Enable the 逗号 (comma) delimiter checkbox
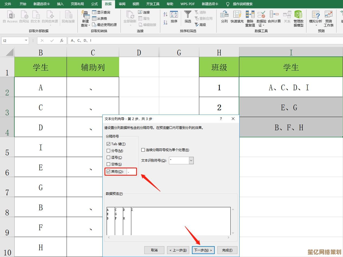The image size is (343, 257). [x=109, y=158]
